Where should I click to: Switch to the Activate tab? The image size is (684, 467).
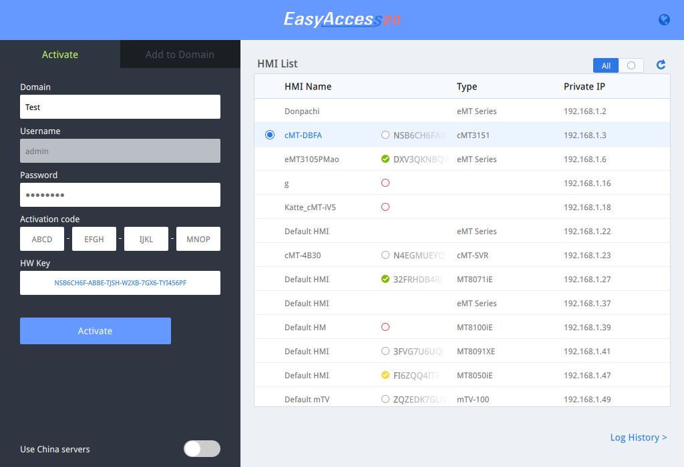click(59, 55)
